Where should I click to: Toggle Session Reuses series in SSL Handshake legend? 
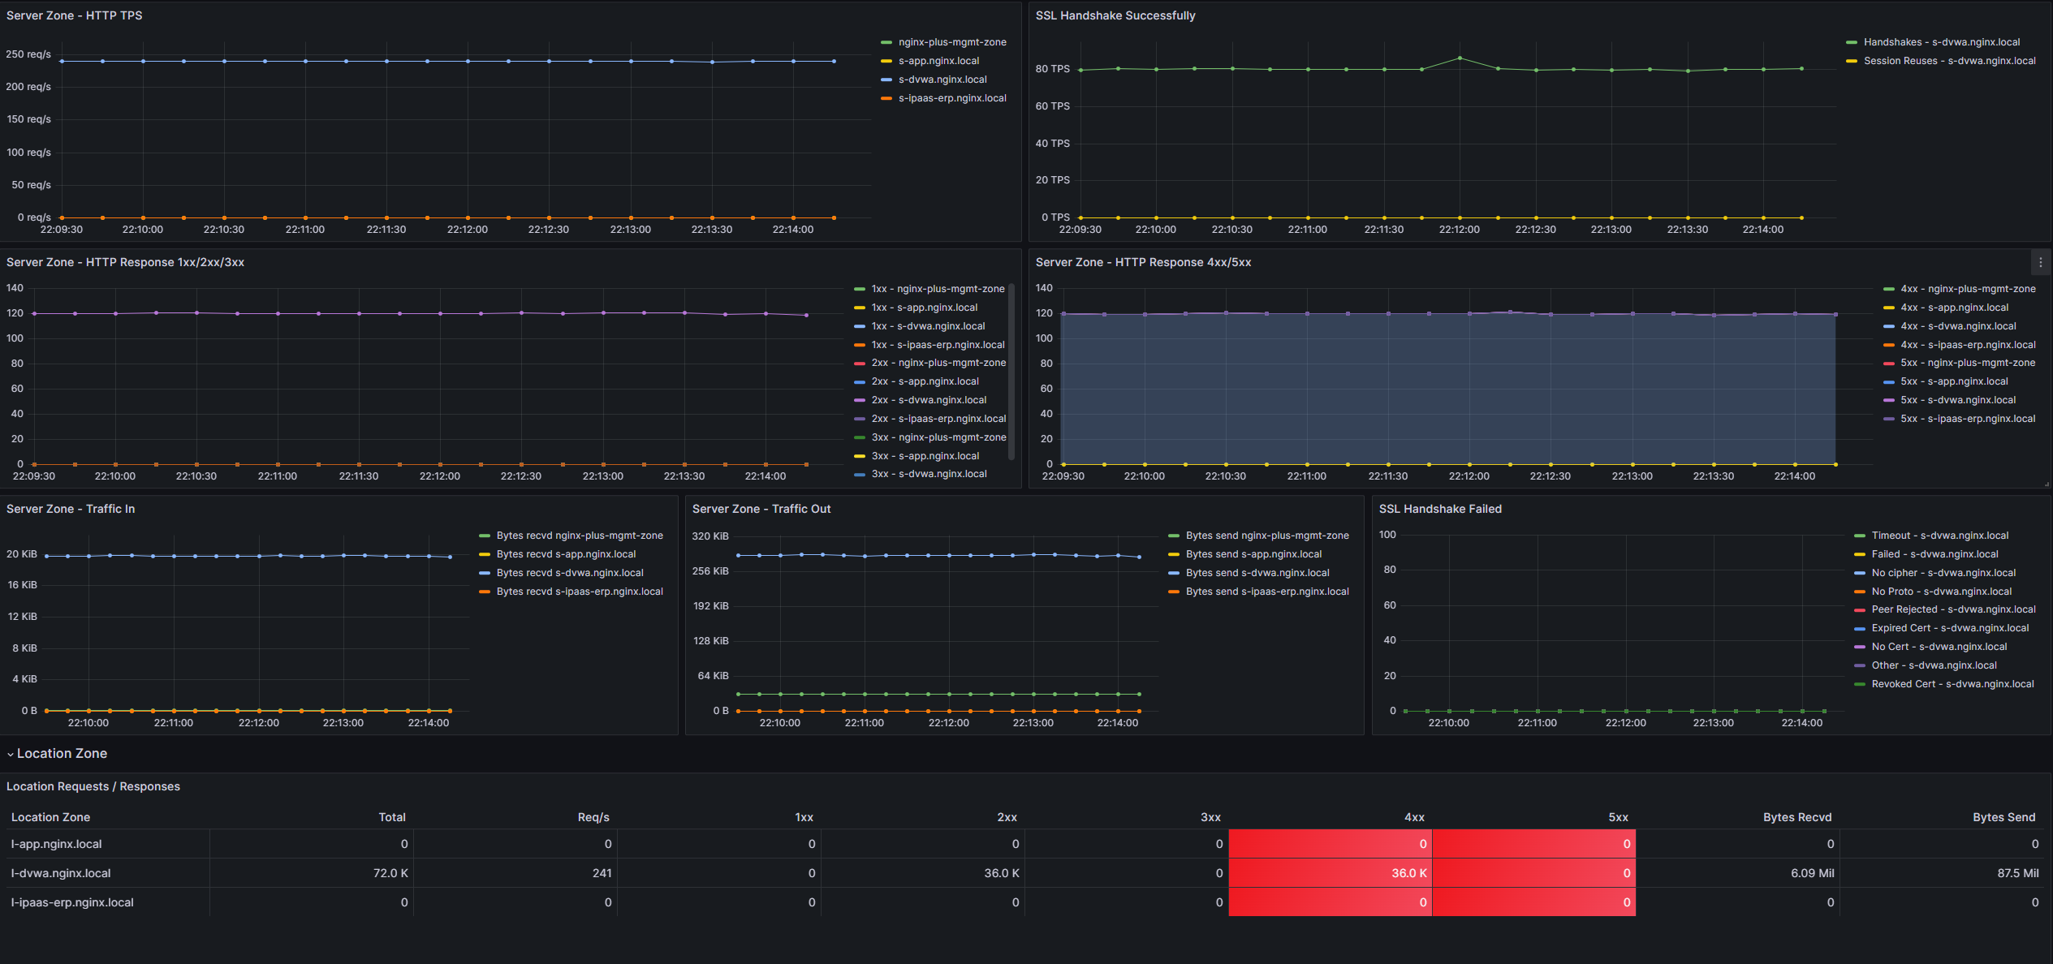(x=1949, y=61)
